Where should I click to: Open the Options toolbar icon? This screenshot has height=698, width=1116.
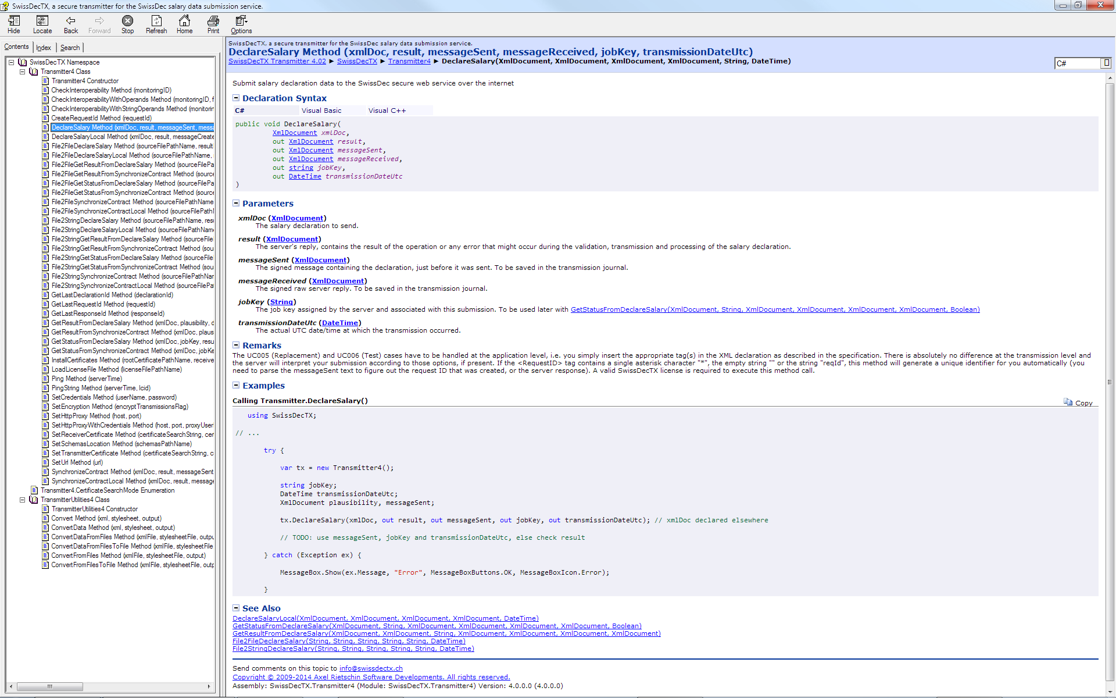click(241, 22)
